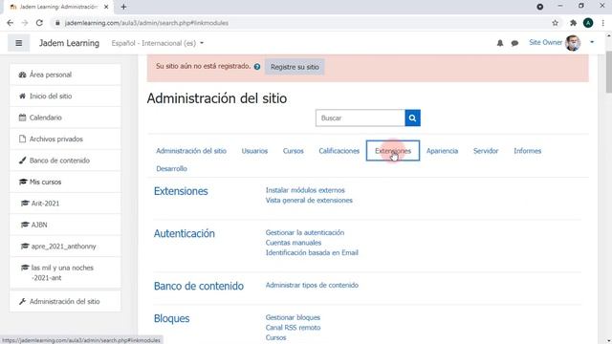Open the Chrome three-dot menu

pyautogui.click(x=603, y=23)
